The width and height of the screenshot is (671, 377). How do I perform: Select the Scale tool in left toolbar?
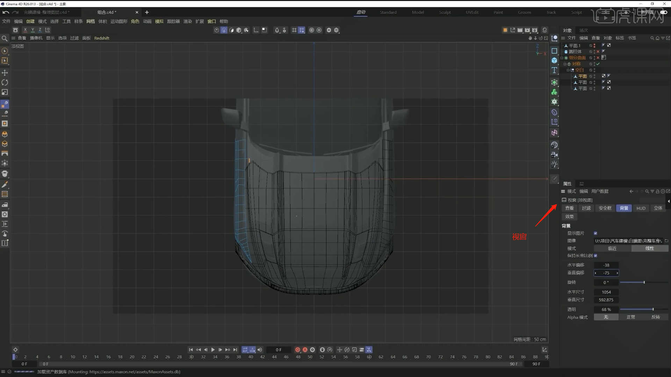(5, 92)
